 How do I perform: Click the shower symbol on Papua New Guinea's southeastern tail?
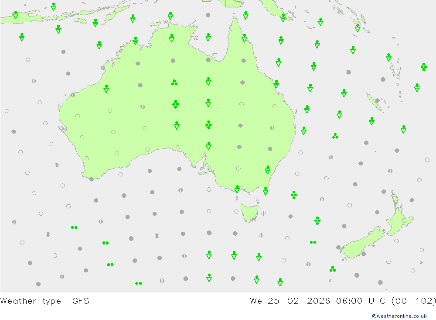(283, 17)
